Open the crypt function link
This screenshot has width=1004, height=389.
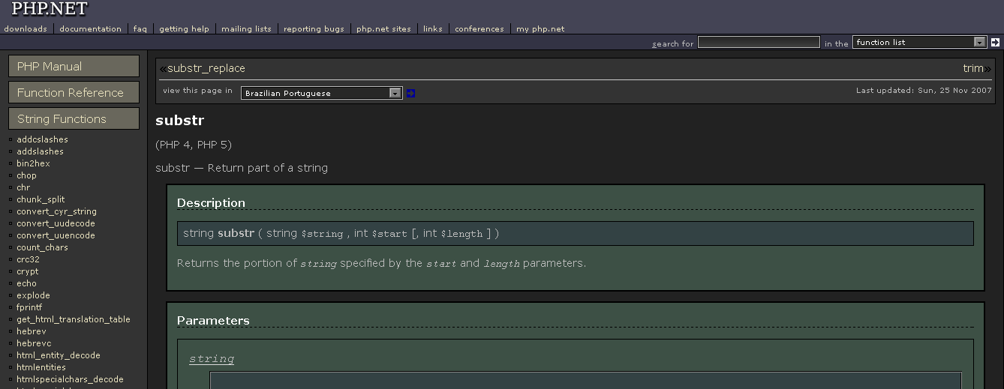click(x=27, y=271)
